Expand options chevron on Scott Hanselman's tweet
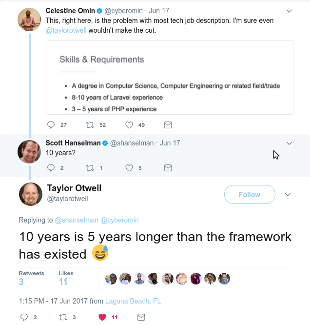Screen dimensions: 310x325 (x=289, y=143)
